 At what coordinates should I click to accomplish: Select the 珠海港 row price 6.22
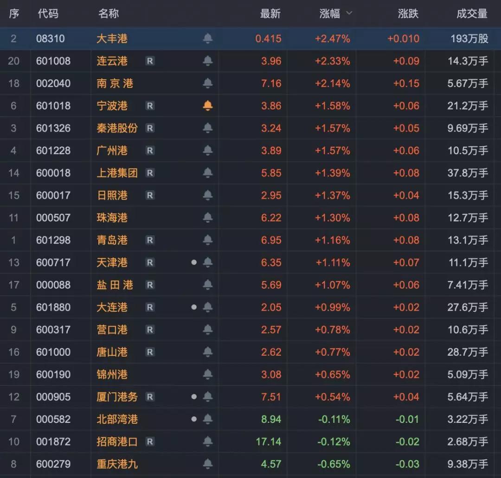[271, 218]
